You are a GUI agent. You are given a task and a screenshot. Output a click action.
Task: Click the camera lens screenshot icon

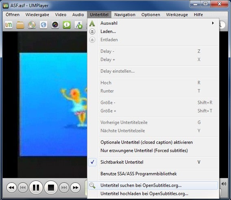[x=55, y=25]
